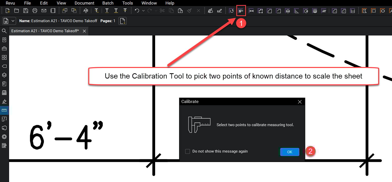Print the current sheet
Viewport: 392px width, 182px height.
click(35, 11)
